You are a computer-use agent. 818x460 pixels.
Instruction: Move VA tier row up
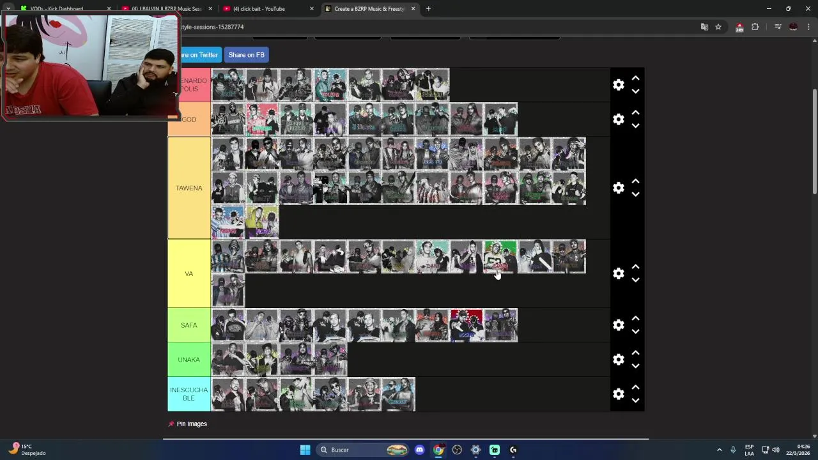(x=635, y=266)
